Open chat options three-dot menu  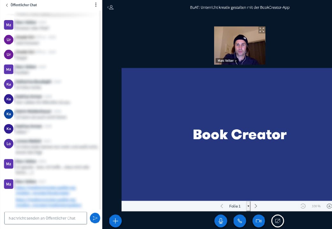[x=96, y=5]
